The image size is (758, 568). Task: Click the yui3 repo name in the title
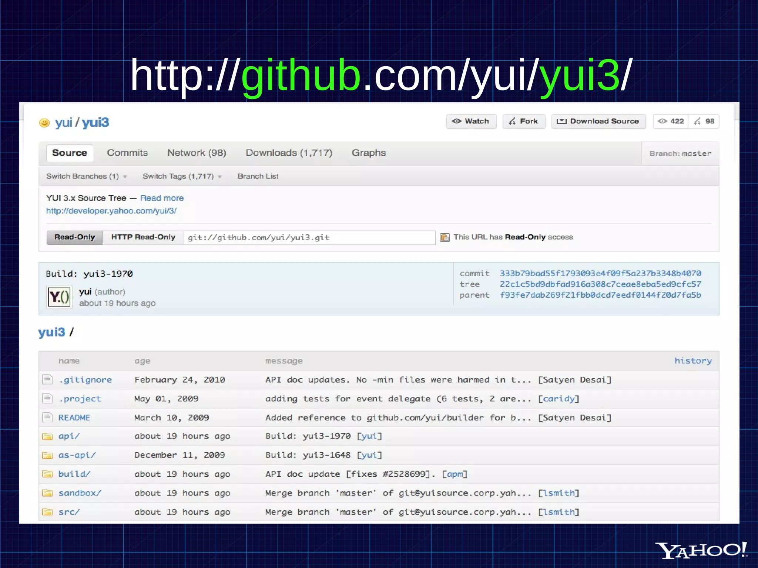coord(95,122)
